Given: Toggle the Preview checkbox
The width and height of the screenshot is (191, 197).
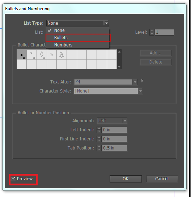Looking at the screenshot, I should [13, 178].
